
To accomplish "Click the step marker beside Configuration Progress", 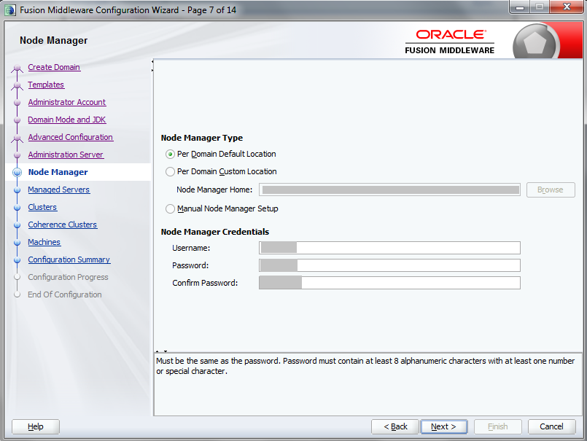I will point(16,277).
